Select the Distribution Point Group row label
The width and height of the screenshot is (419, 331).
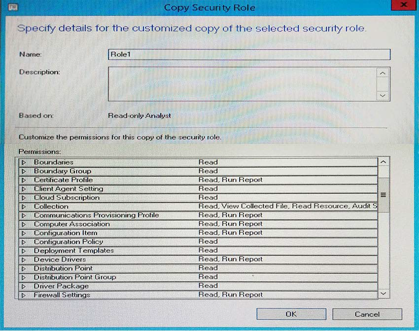(x=75, y=277)
